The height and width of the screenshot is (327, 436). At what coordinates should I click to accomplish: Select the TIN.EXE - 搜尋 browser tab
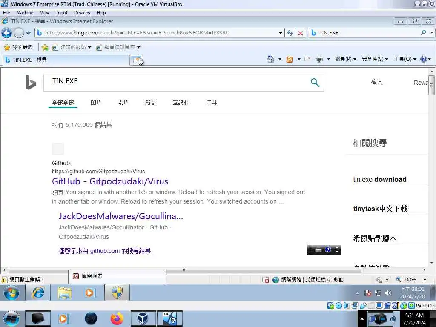click(x=66, y=60)
